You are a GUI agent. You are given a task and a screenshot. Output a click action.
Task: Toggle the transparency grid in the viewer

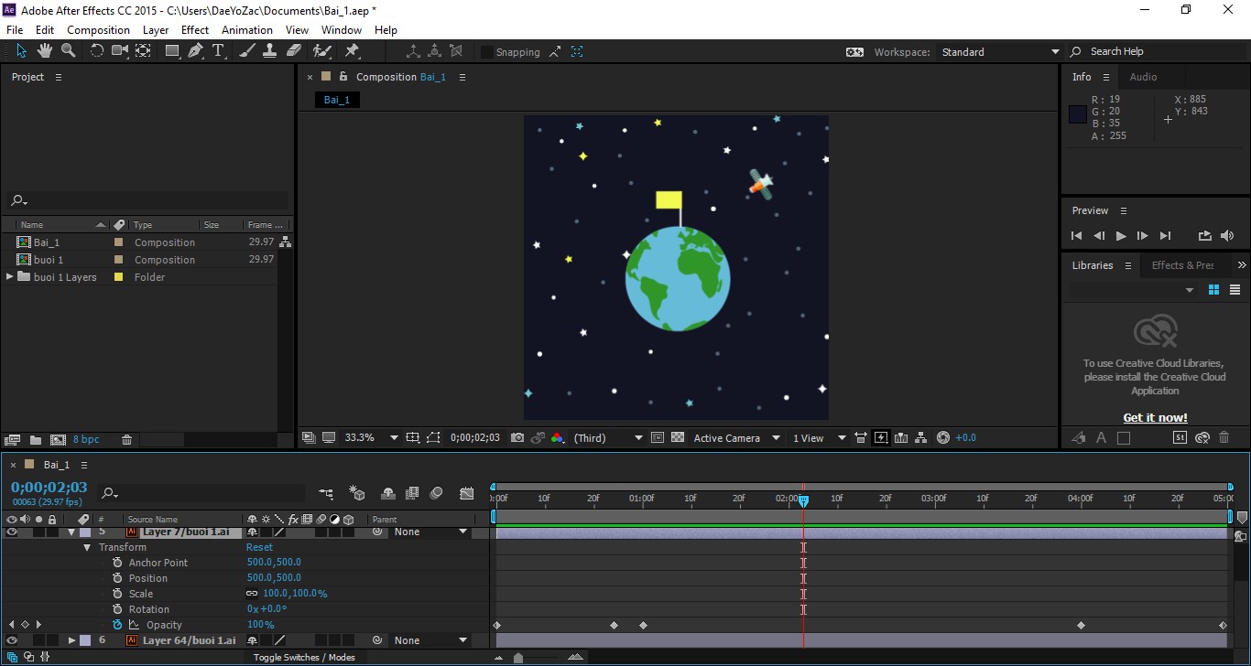(678, 438)
